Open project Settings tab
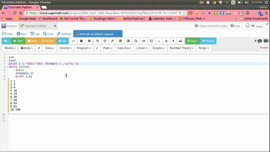270x152 pixels. coord(64,34)
